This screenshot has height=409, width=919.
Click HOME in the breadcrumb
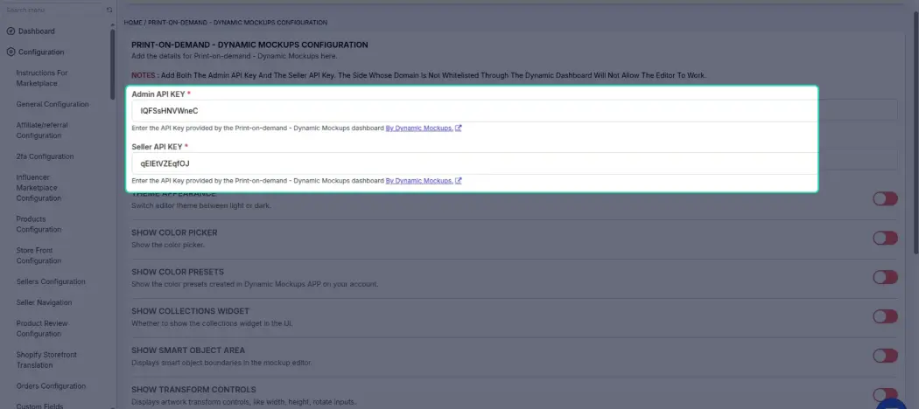[x=133, y=22]
